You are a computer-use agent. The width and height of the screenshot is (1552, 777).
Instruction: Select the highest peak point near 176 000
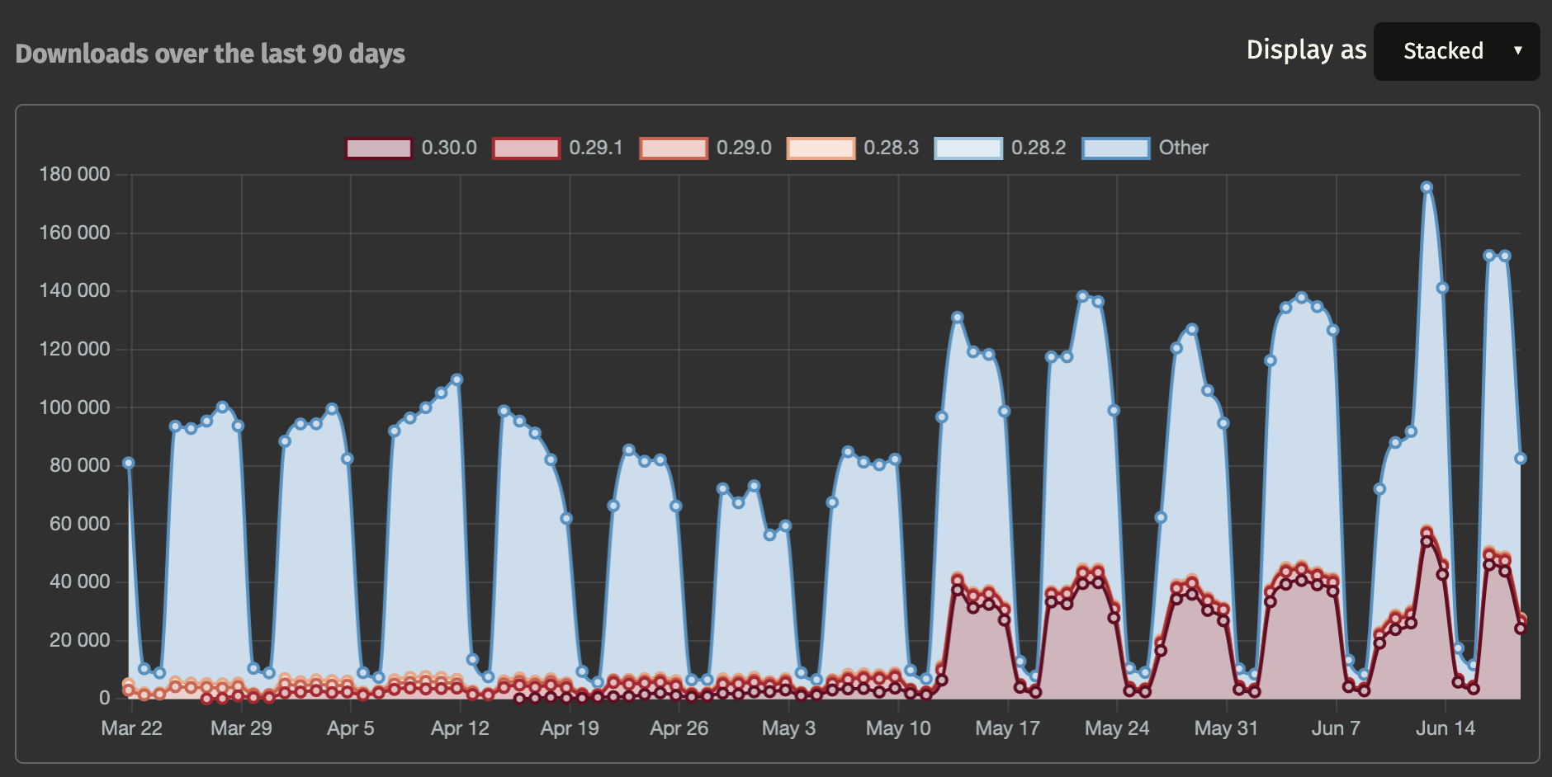click(x=1427, y=187)
